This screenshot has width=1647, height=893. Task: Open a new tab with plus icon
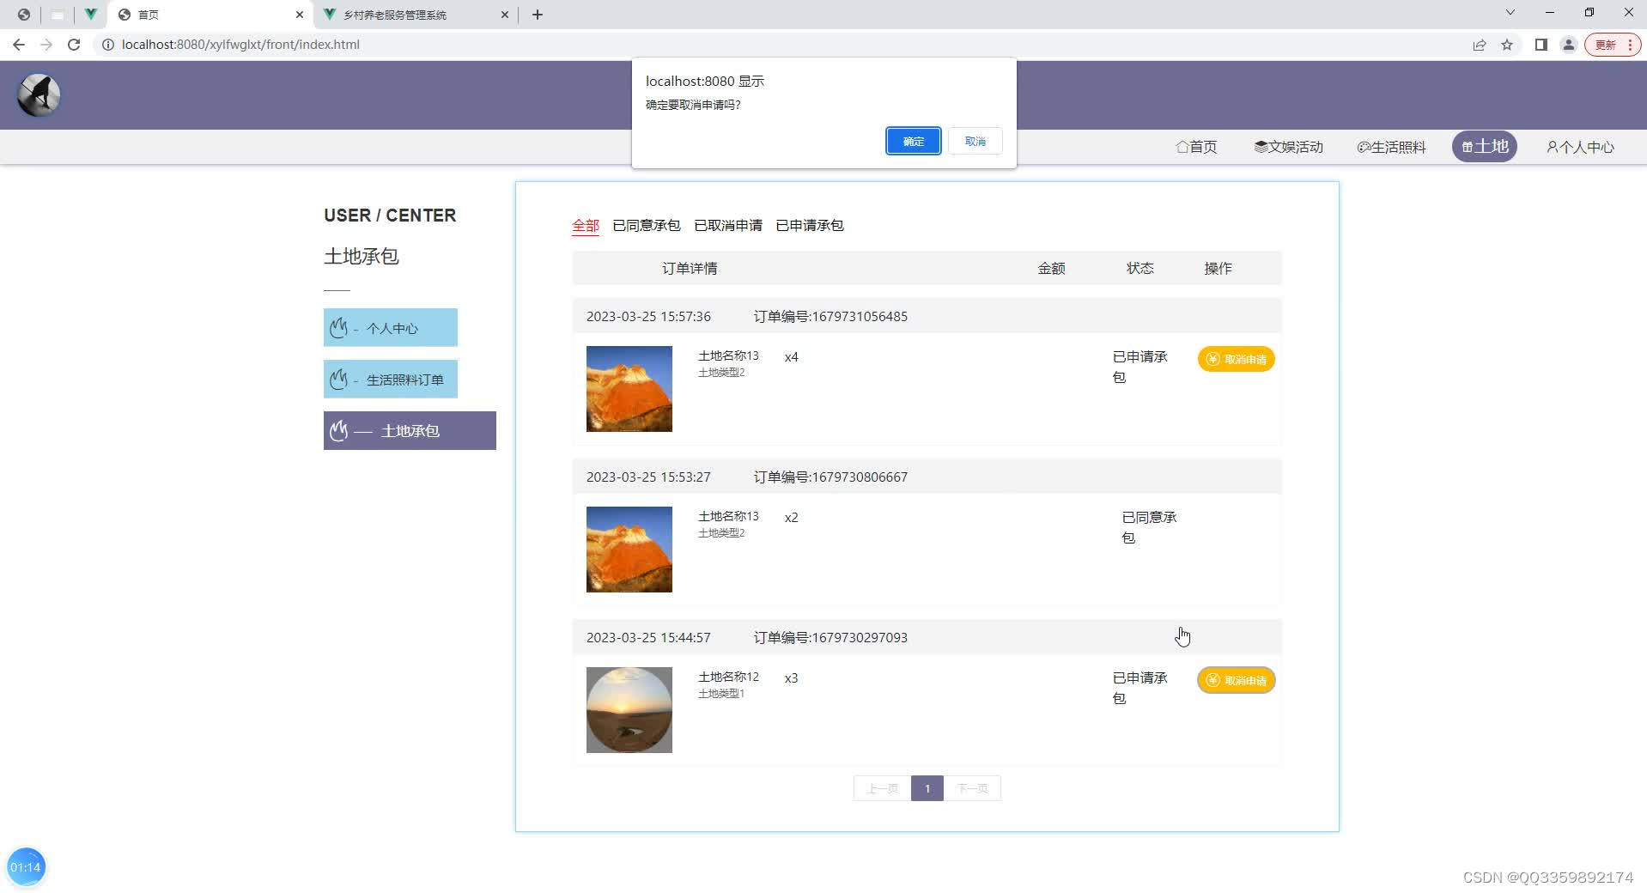pos(538,15)
